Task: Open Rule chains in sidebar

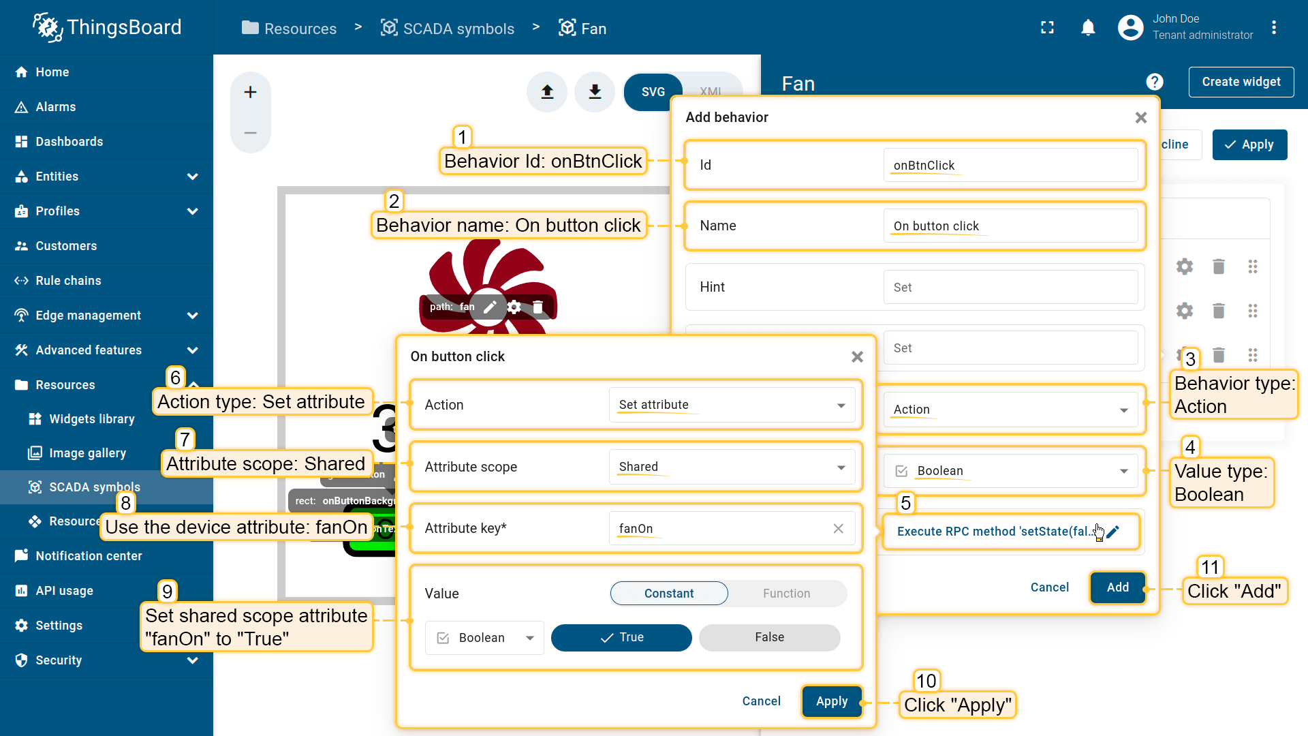Action: pos(68,281)
